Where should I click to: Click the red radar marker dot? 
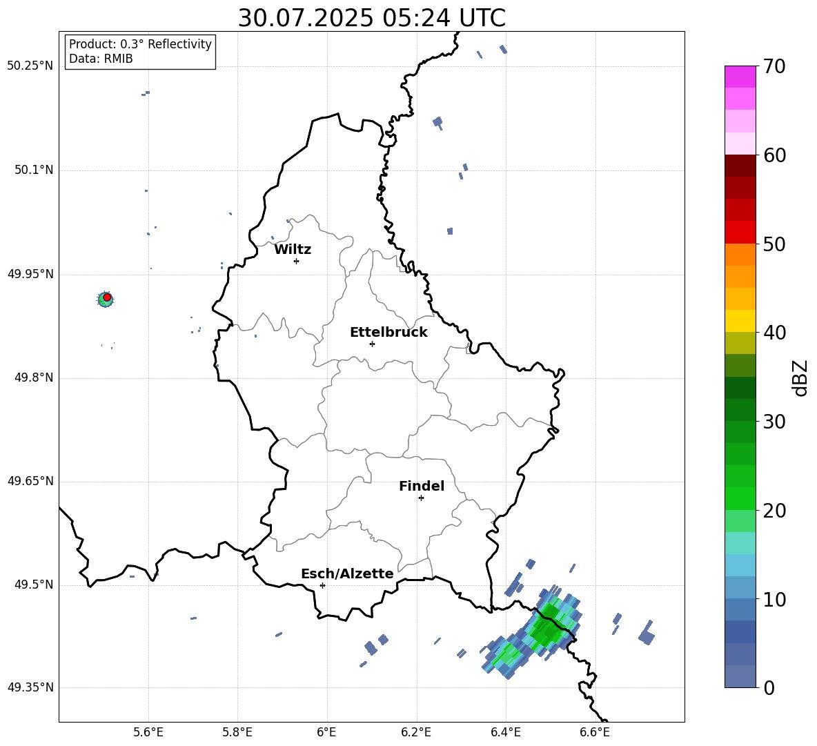click(107, 297)
